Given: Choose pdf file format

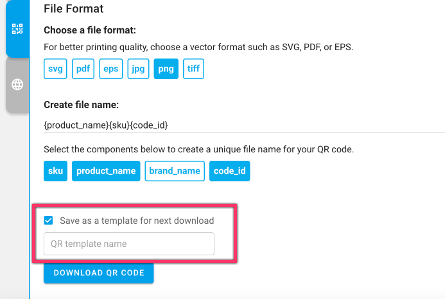Looking at the screenshot, I should pos(83,69).
